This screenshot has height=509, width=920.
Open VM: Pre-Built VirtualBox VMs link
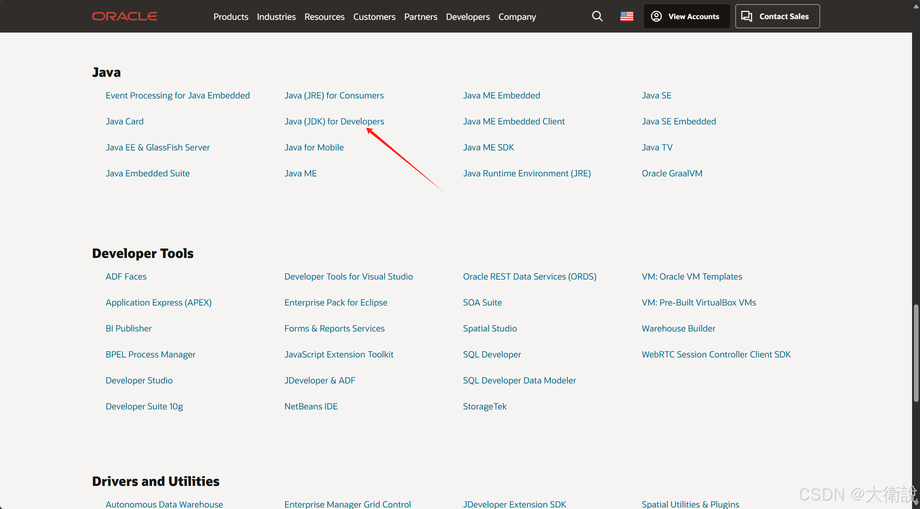[698, 302]
